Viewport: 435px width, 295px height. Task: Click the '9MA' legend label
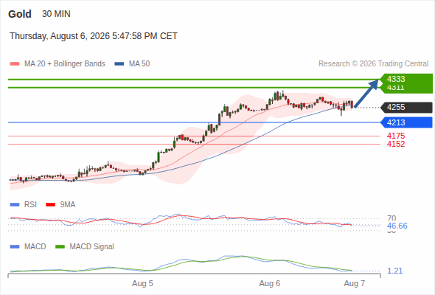(68, 205)
